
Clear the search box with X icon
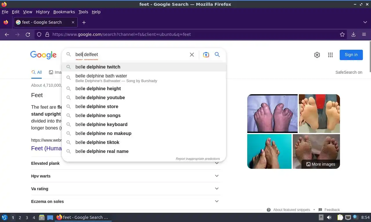point(192,55)
